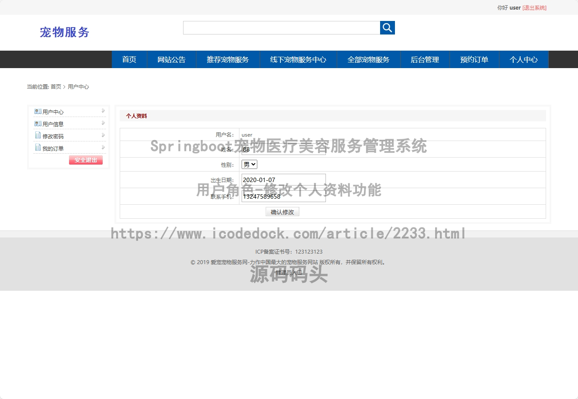This screenshot has height=399, width=578.
Task: Click the 宠物服务 site logo
Action: 65,32
